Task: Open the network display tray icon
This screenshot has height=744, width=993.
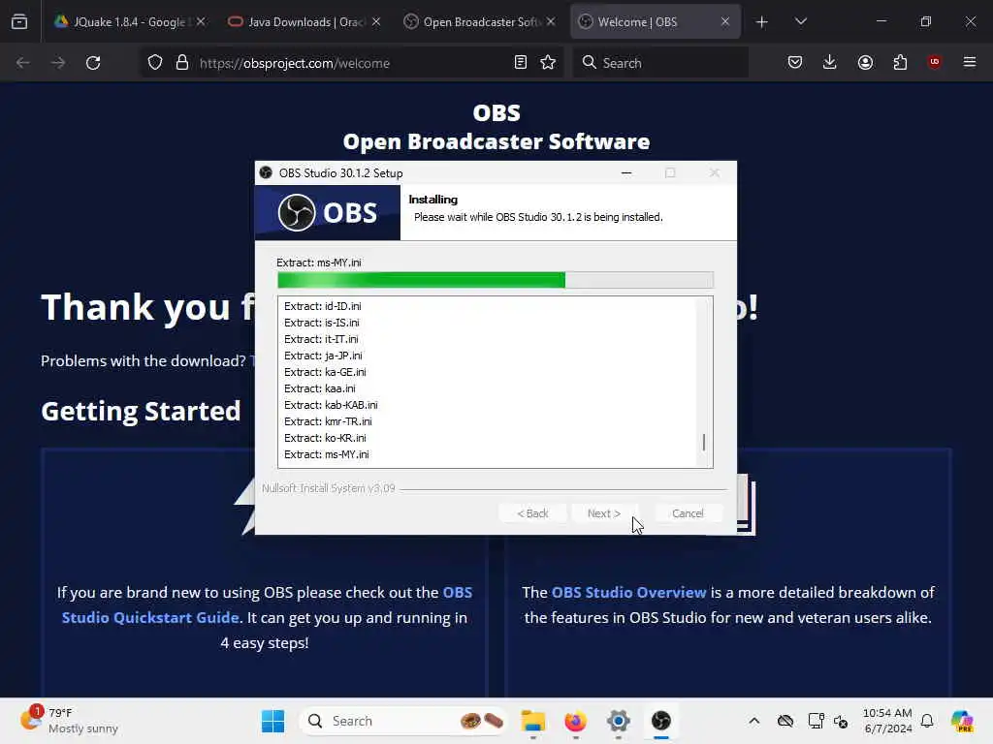Action: coord(816,721)
